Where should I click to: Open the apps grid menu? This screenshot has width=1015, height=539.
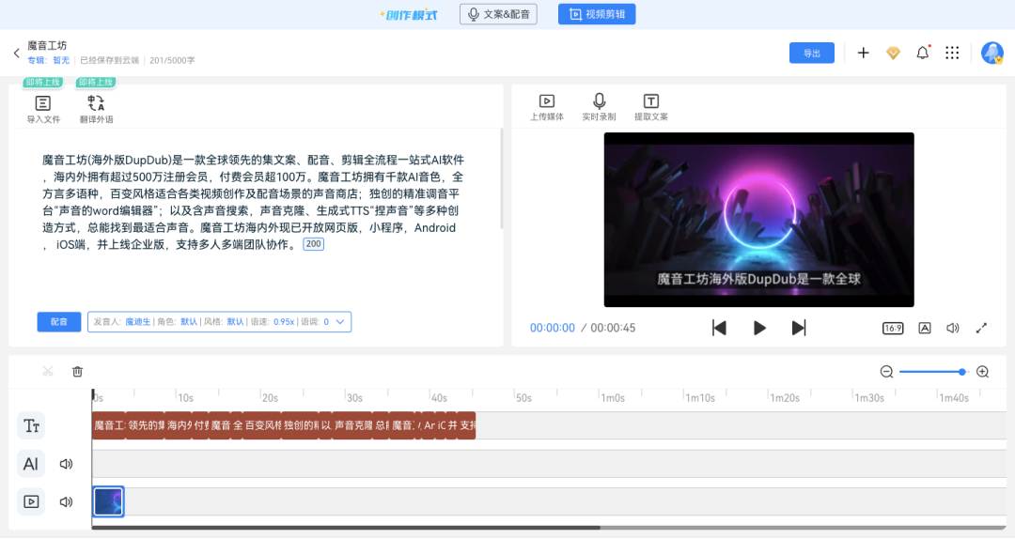(x=951, y=54)
